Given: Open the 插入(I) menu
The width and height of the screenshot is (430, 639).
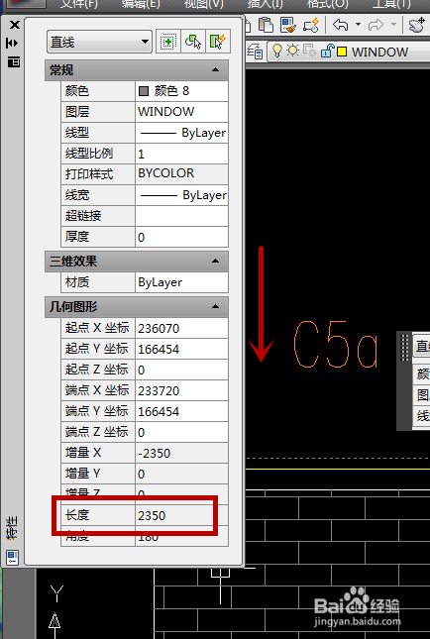Looking at the screenshot, I should (x=265, y=4).
